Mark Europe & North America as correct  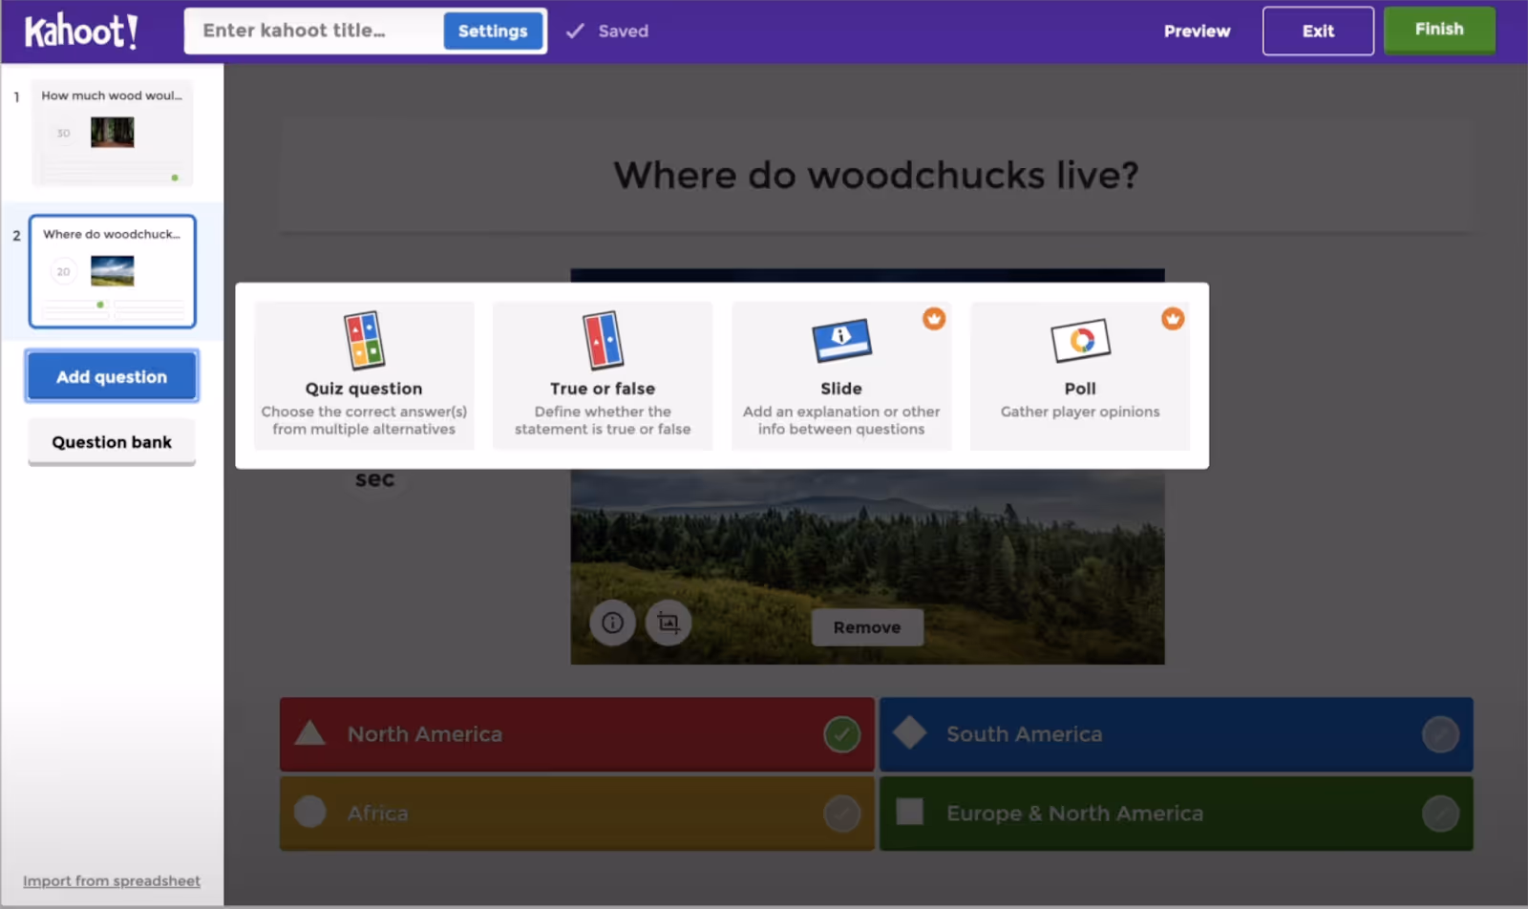[1440, 814]
